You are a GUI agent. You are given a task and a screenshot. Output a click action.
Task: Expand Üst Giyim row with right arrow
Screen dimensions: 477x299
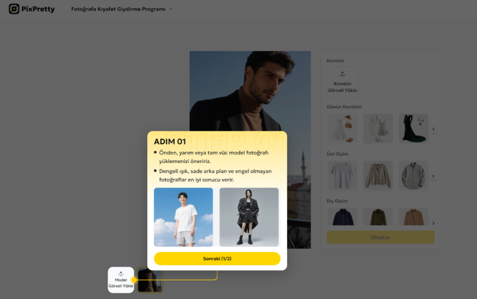pyautogui.click(x=433, y=176)
